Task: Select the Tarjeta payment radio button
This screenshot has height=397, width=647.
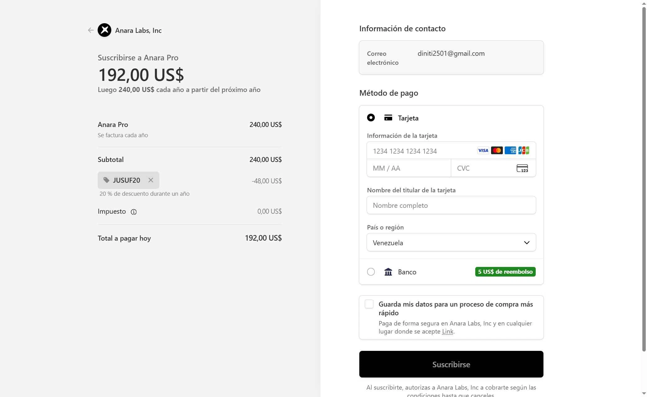Action: pyautogui.click(x=371, y=118)
